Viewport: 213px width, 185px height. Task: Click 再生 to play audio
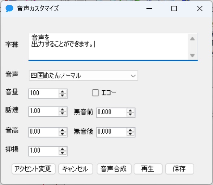148,169
